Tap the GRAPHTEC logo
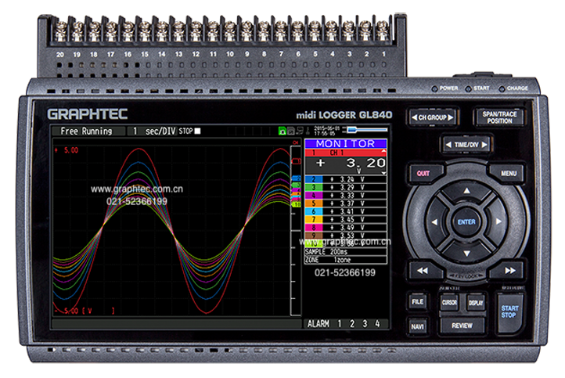Viewport: 565px width, 378px height. coord(88,113)
